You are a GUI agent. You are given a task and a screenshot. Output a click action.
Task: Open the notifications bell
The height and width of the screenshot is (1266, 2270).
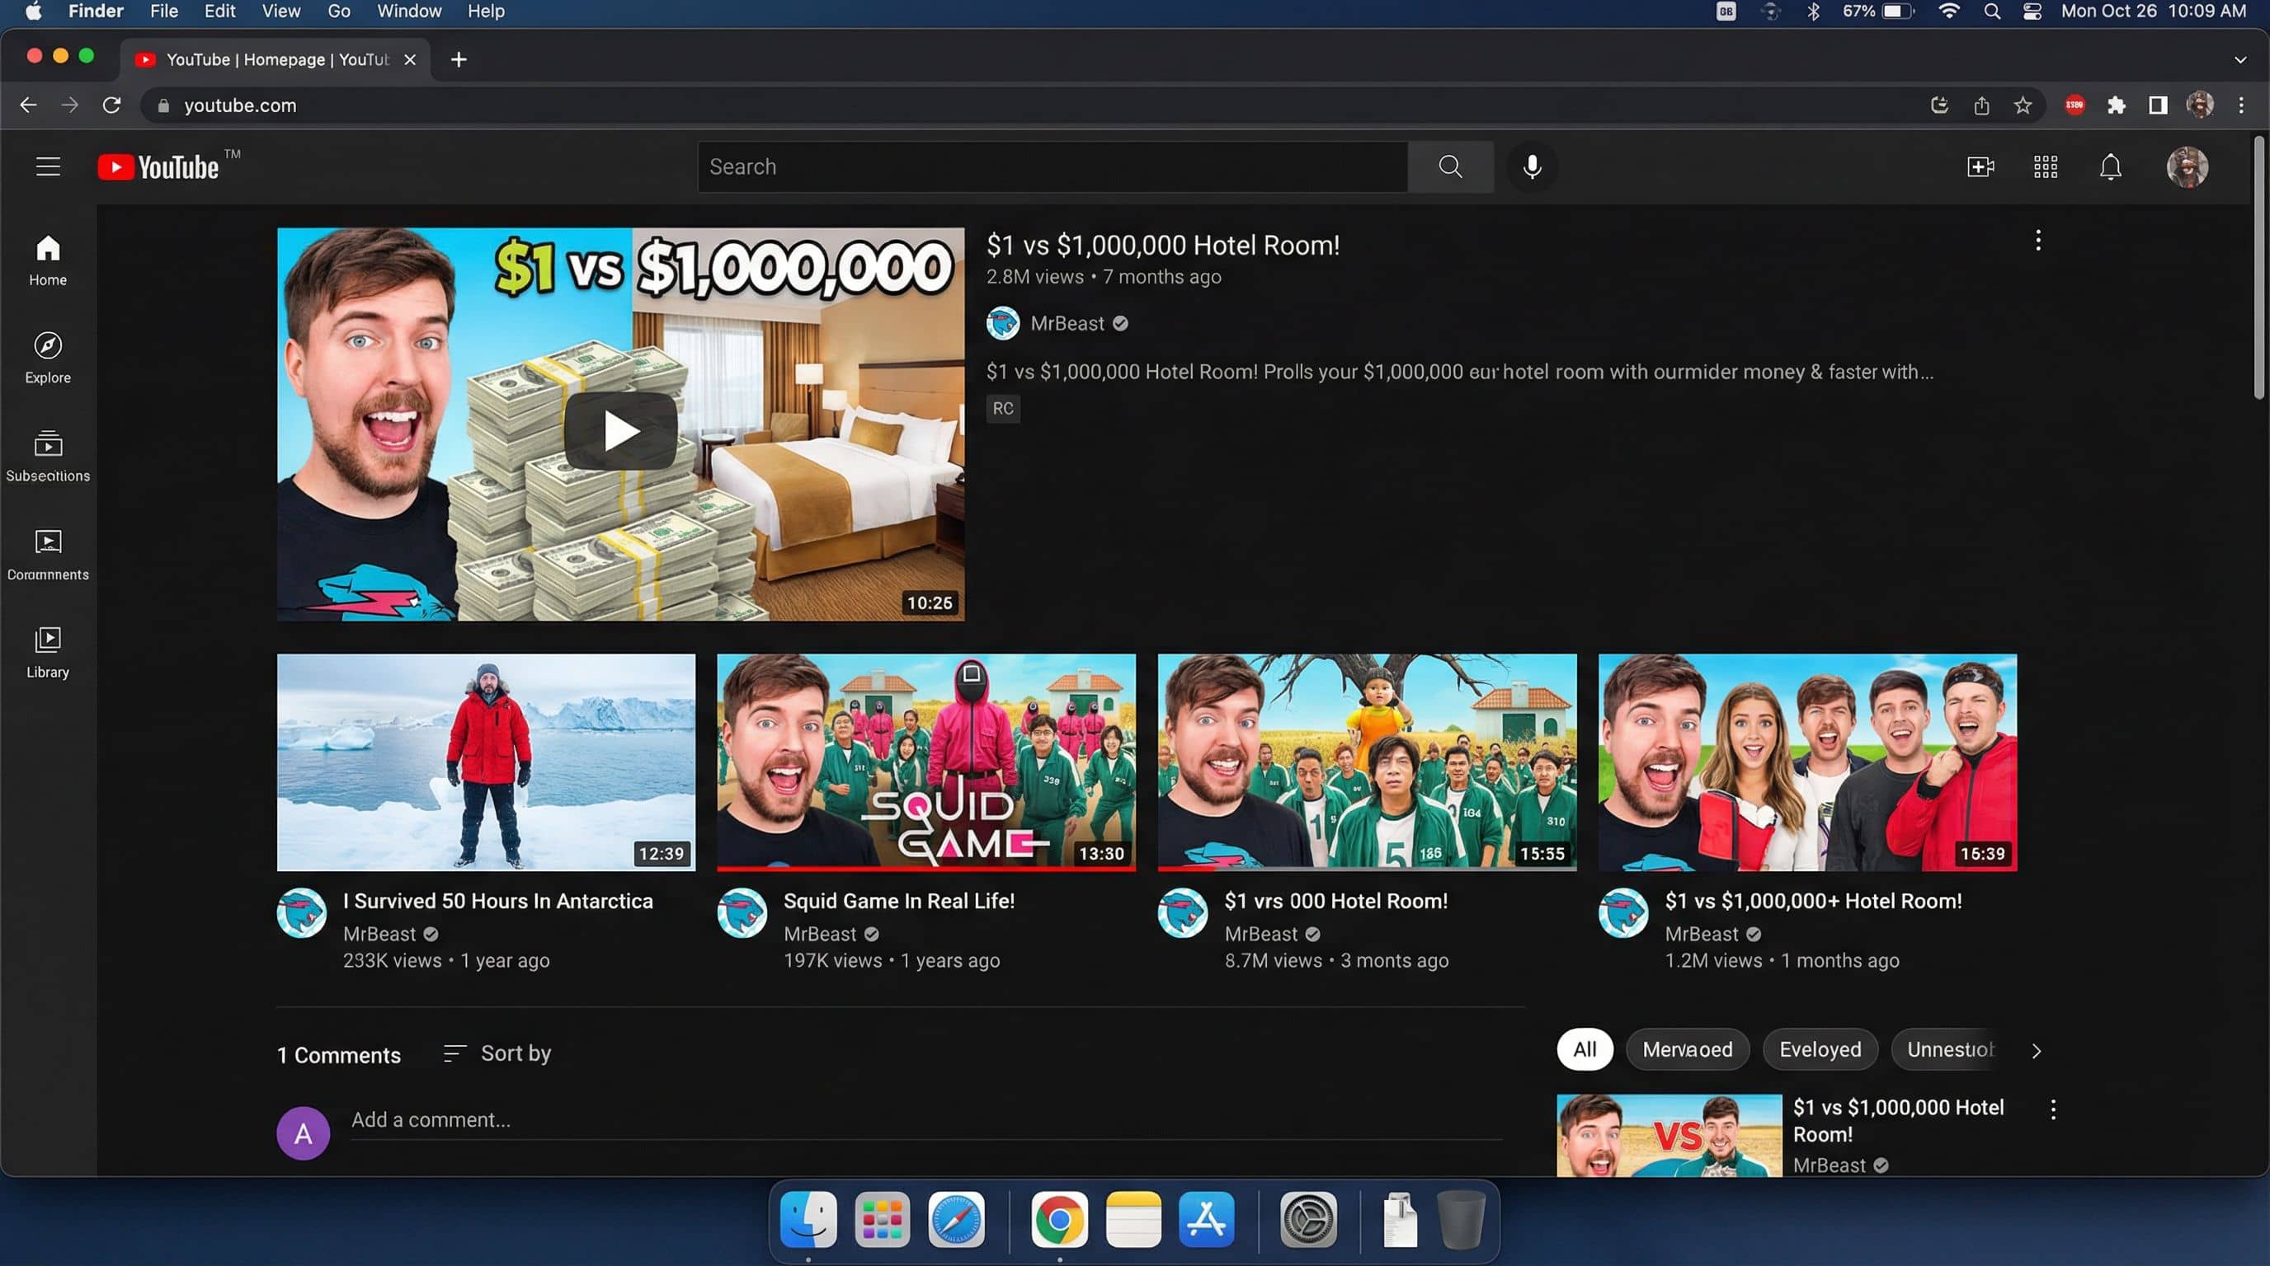[x=2110, y=166]
